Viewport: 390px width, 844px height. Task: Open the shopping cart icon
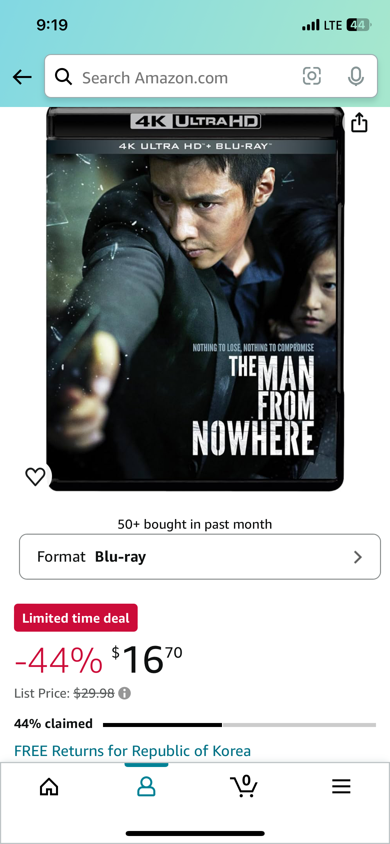click(244, 786)
